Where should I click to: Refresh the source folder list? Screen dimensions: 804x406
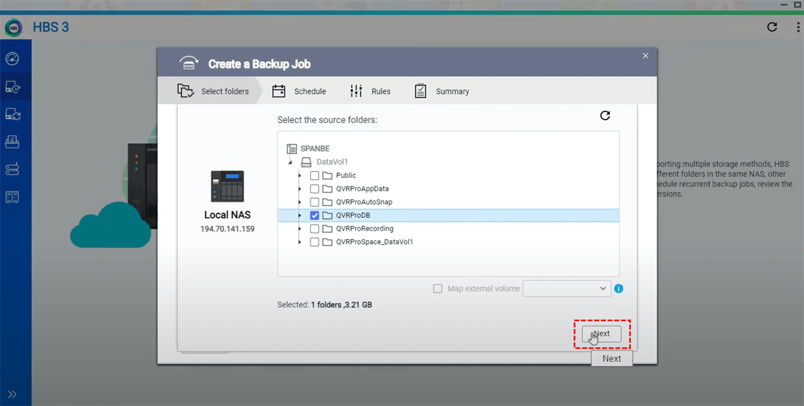(x=605, y=116)
